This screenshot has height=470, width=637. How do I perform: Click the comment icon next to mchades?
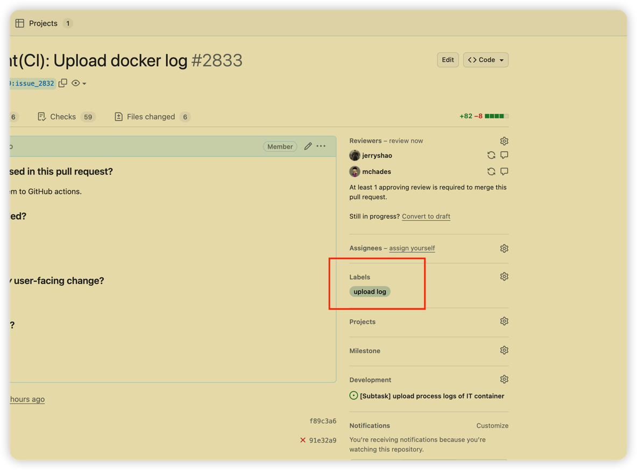[x=504, y=171]
